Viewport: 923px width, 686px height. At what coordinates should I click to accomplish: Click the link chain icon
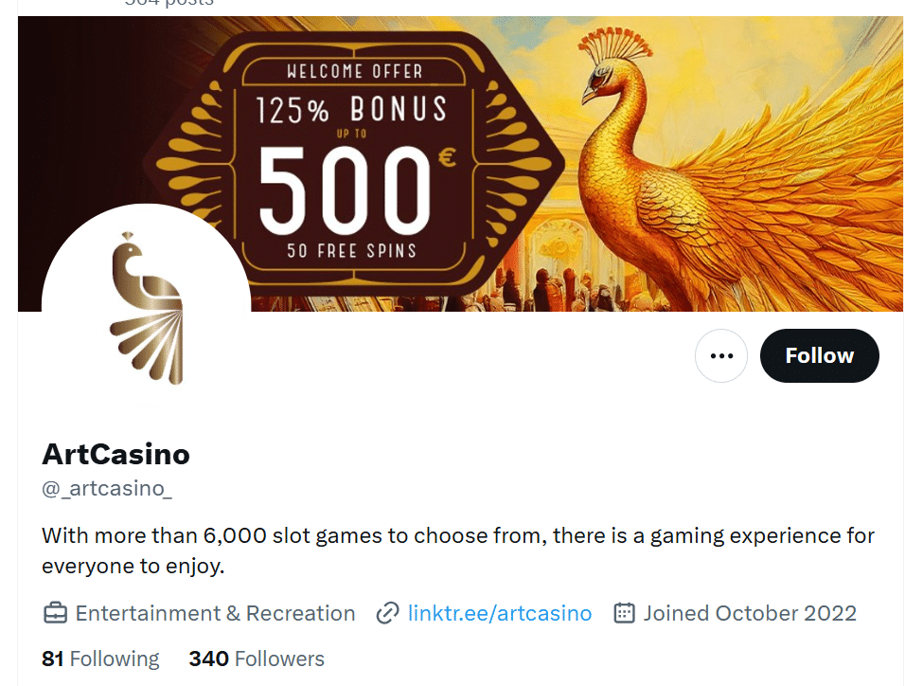coord(387,613)
